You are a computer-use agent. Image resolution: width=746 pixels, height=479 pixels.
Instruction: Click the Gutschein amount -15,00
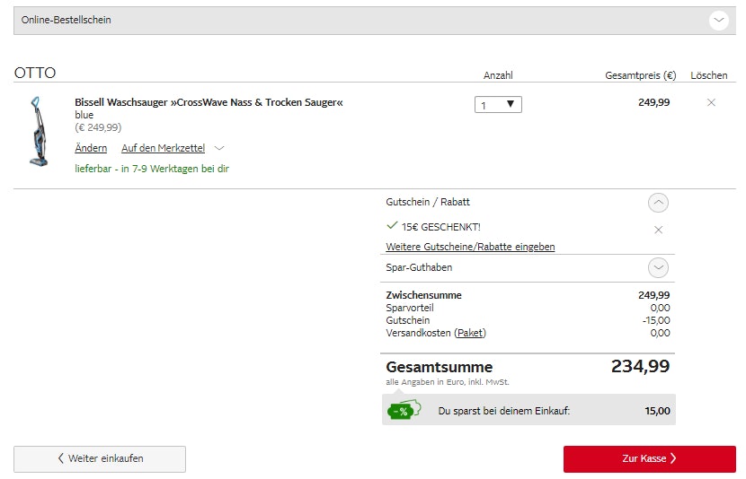(656, 320)
